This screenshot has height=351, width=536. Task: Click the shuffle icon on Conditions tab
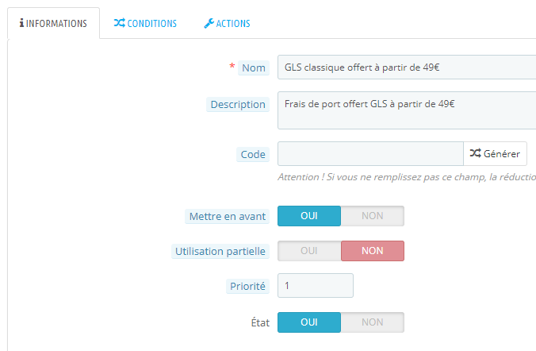pyautogui.click(x=119, y=24)
